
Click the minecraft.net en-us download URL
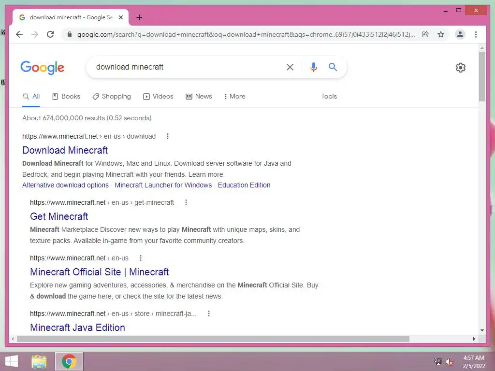coord(89,136)
